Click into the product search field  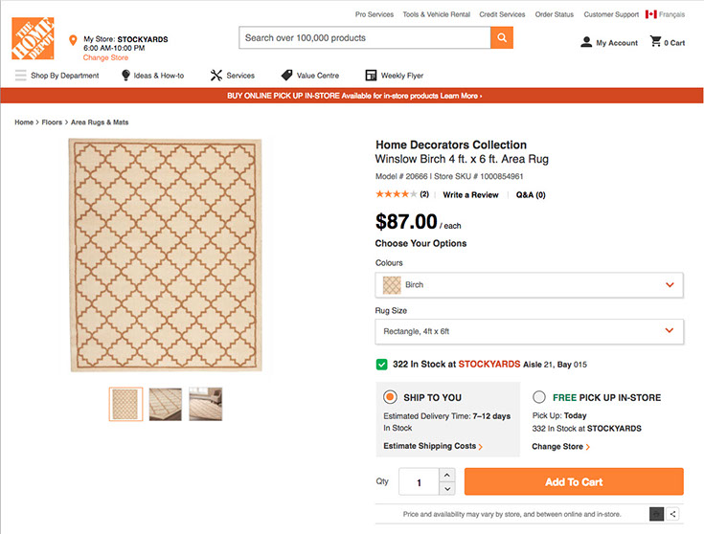(364, 38)
